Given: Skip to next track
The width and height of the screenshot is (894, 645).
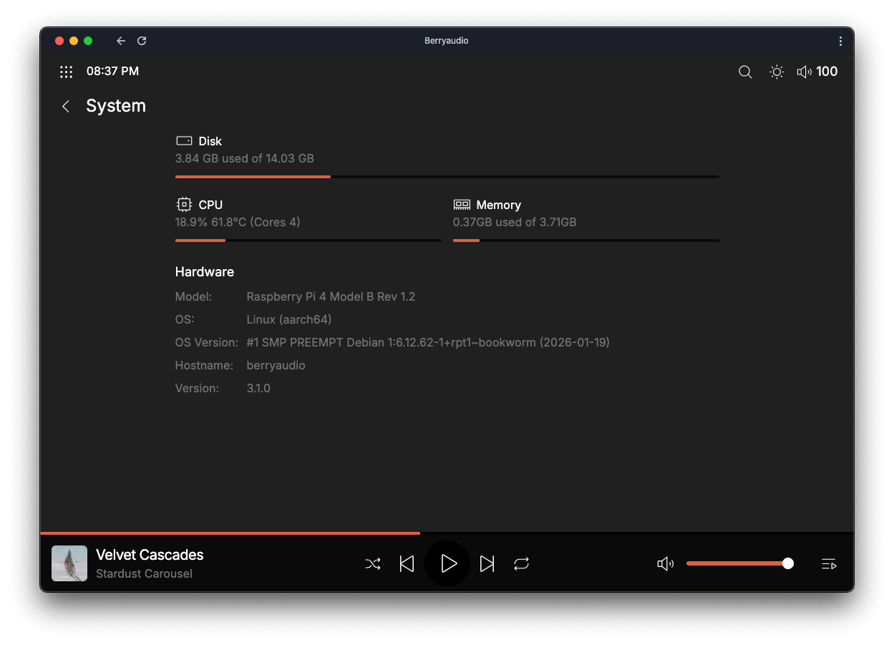Looking at the screenshot, I should [x=487, y=564].
